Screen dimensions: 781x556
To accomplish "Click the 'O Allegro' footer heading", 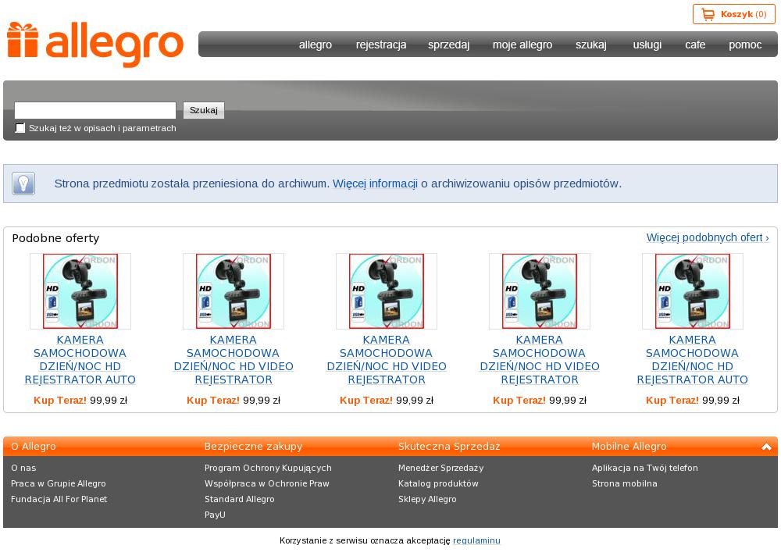I will pos(34,447).
